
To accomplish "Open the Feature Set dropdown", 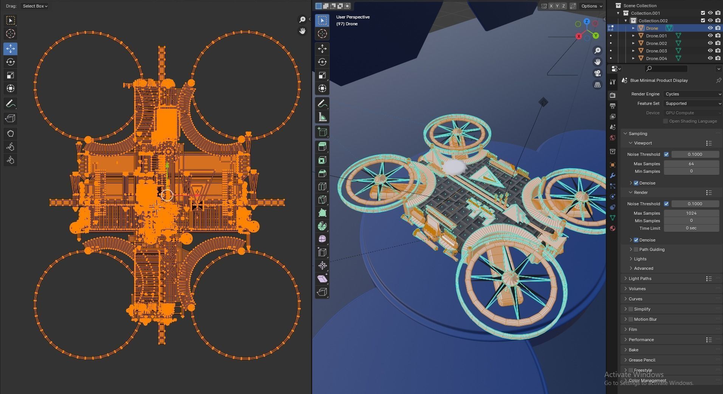I will (693, 103).
